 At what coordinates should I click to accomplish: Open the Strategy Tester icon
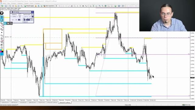coord(22,6)
